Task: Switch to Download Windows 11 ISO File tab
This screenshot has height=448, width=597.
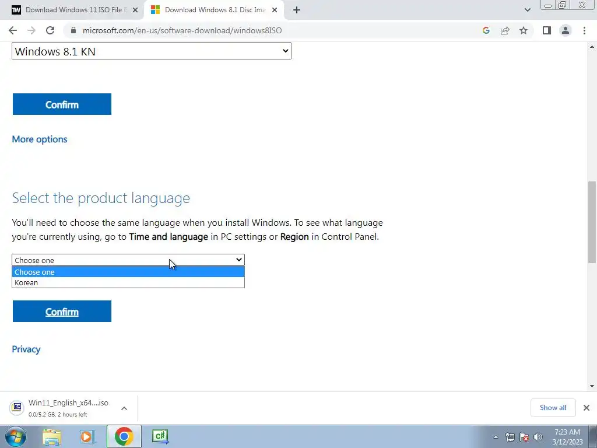Action: (x=72, y=10)
